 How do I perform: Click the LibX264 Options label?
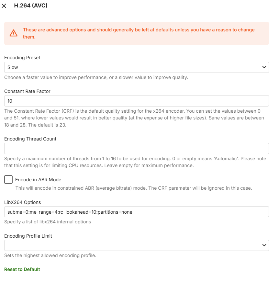23,202
